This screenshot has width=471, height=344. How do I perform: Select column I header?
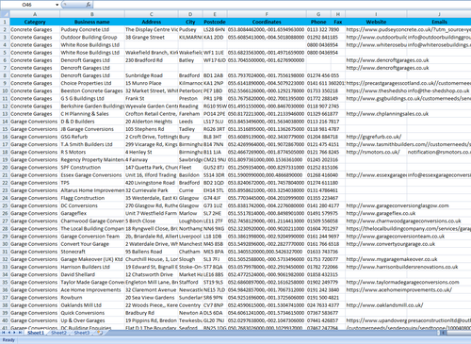point(376,14)
